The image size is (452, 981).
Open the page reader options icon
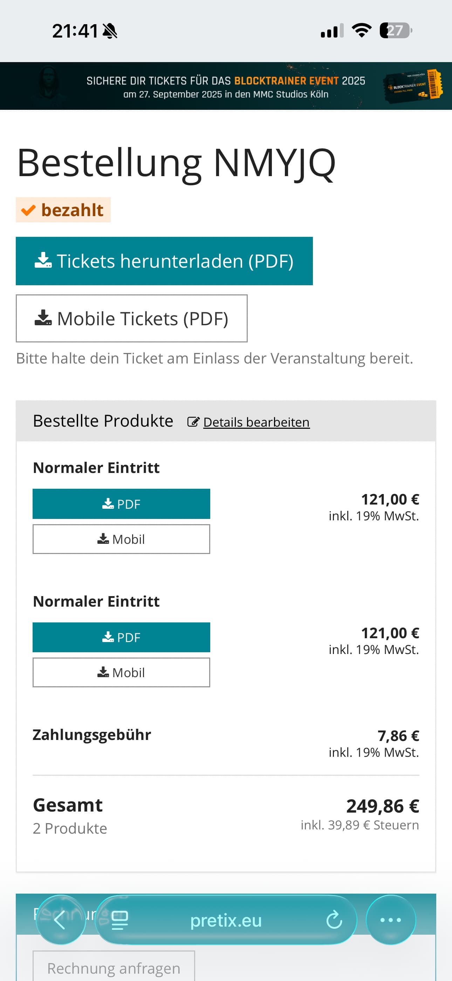tap(119, 920)
